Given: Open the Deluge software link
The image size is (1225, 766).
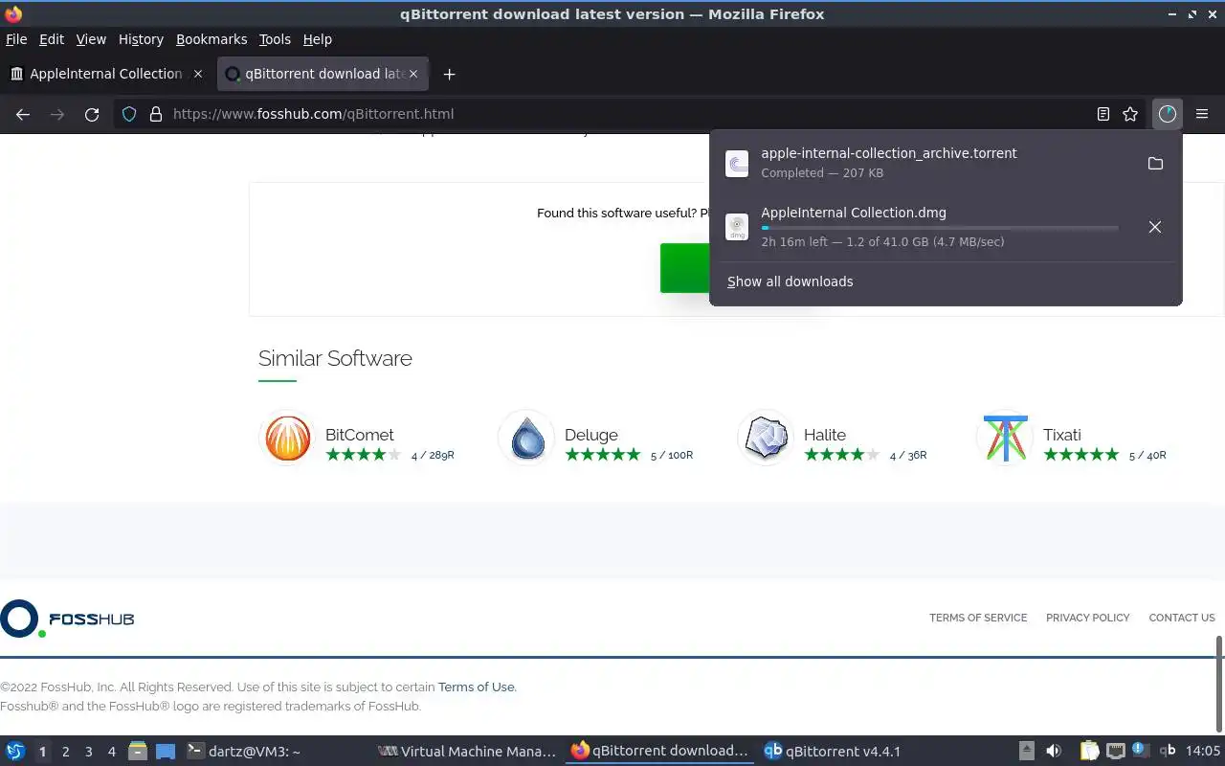Looking at the screenshot, I should coord(591,435).
